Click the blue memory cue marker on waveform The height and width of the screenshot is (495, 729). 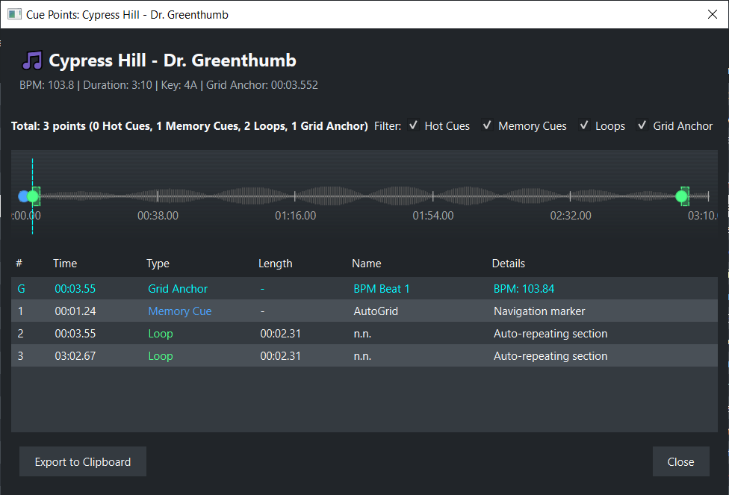(x=22, y=196)
